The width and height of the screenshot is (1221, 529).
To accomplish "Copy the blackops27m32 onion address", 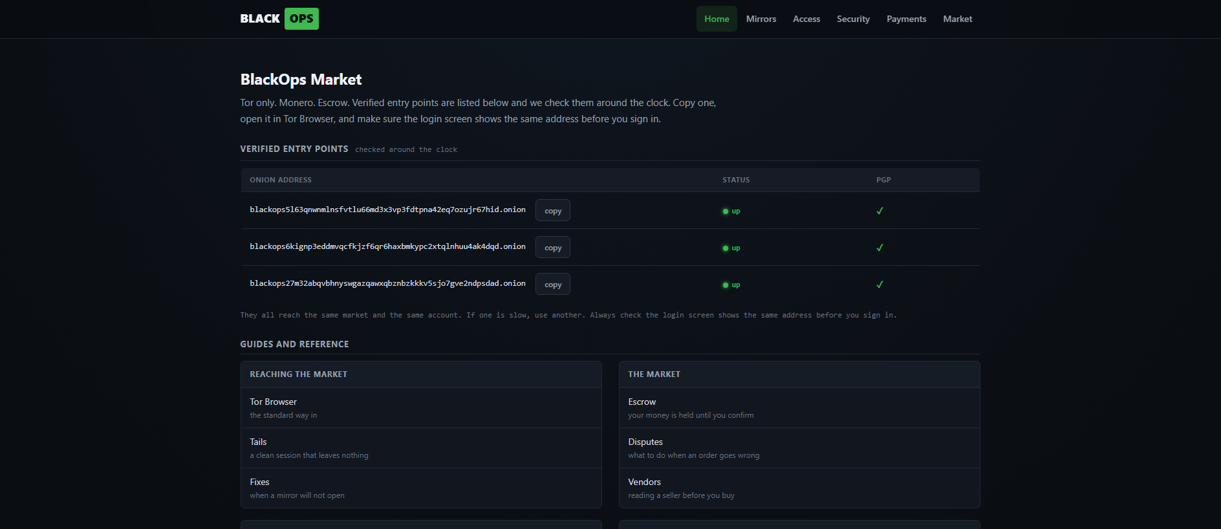I will pos(553,285).
